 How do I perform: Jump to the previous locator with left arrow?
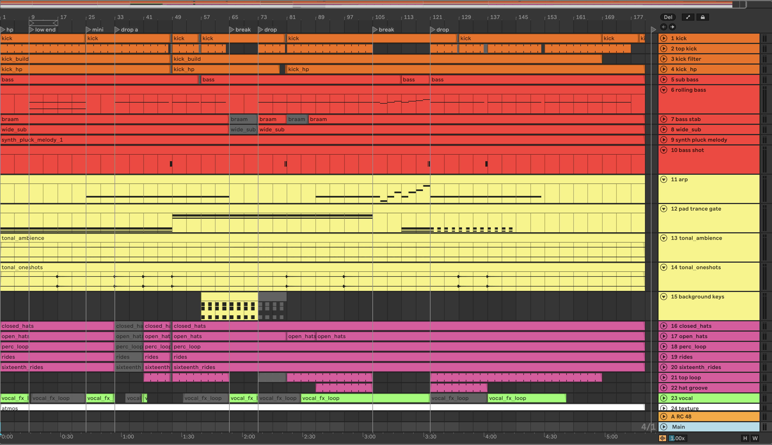point(663,27)
